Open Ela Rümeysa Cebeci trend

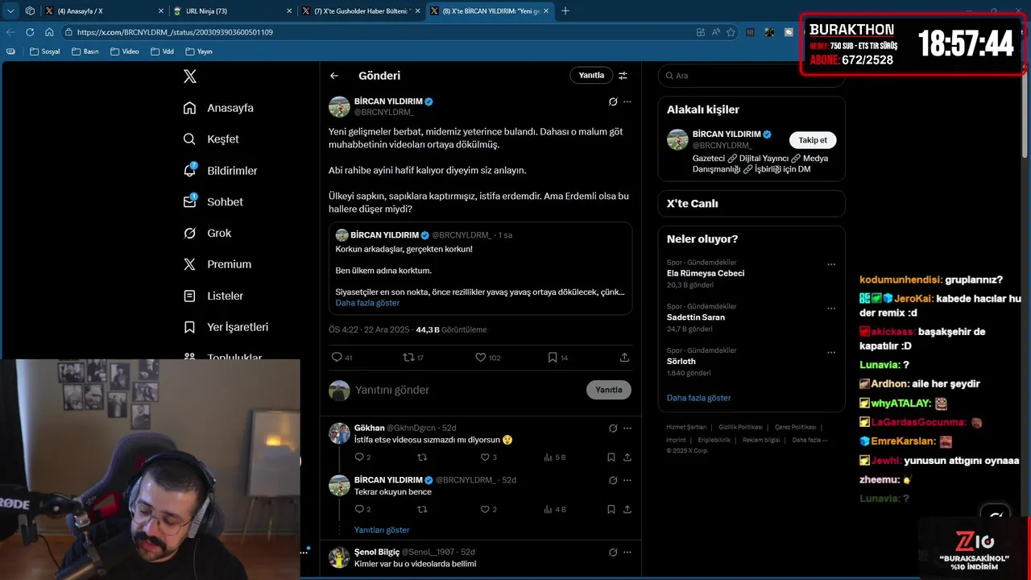point(706,273)
